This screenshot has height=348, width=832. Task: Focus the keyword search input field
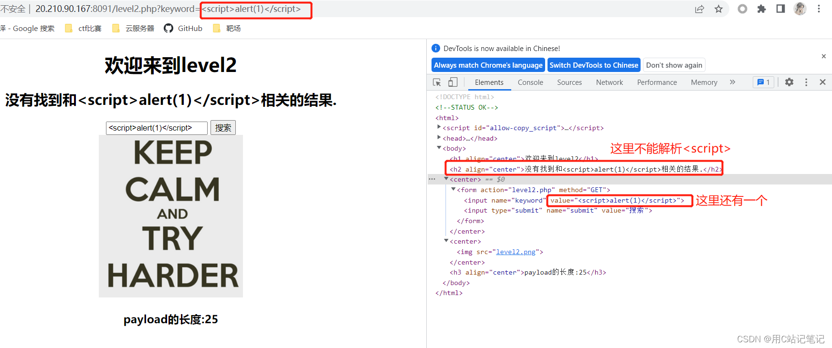click(157, 128)
